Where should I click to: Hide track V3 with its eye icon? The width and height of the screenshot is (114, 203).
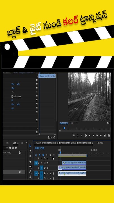pyautogui.click(x=48, y=158)
